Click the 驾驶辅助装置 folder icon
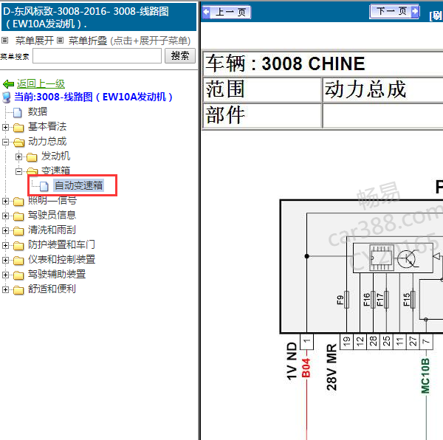Viewport: 443px width, 440px height. pos(18,275)
